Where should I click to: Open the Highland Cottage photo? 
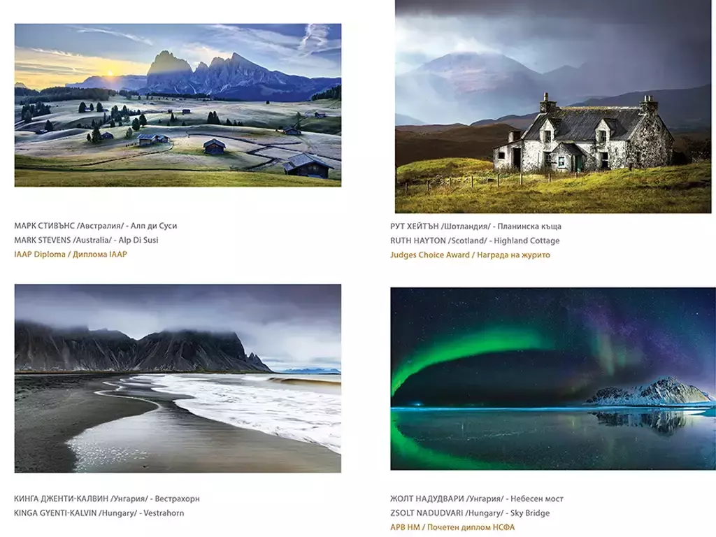point(553,106)
